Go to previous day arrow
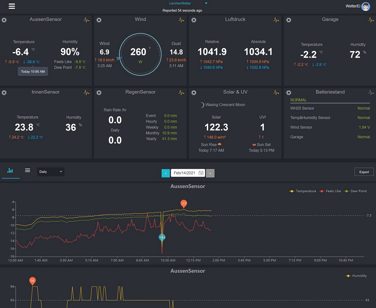This screenshot has height=308, width=376. [x=166, y=173]
